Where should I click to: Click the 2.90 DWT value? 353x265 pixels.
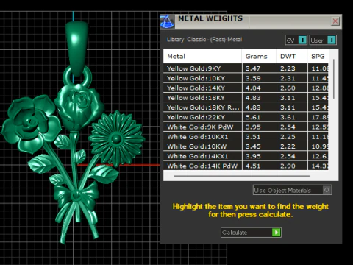288,166
